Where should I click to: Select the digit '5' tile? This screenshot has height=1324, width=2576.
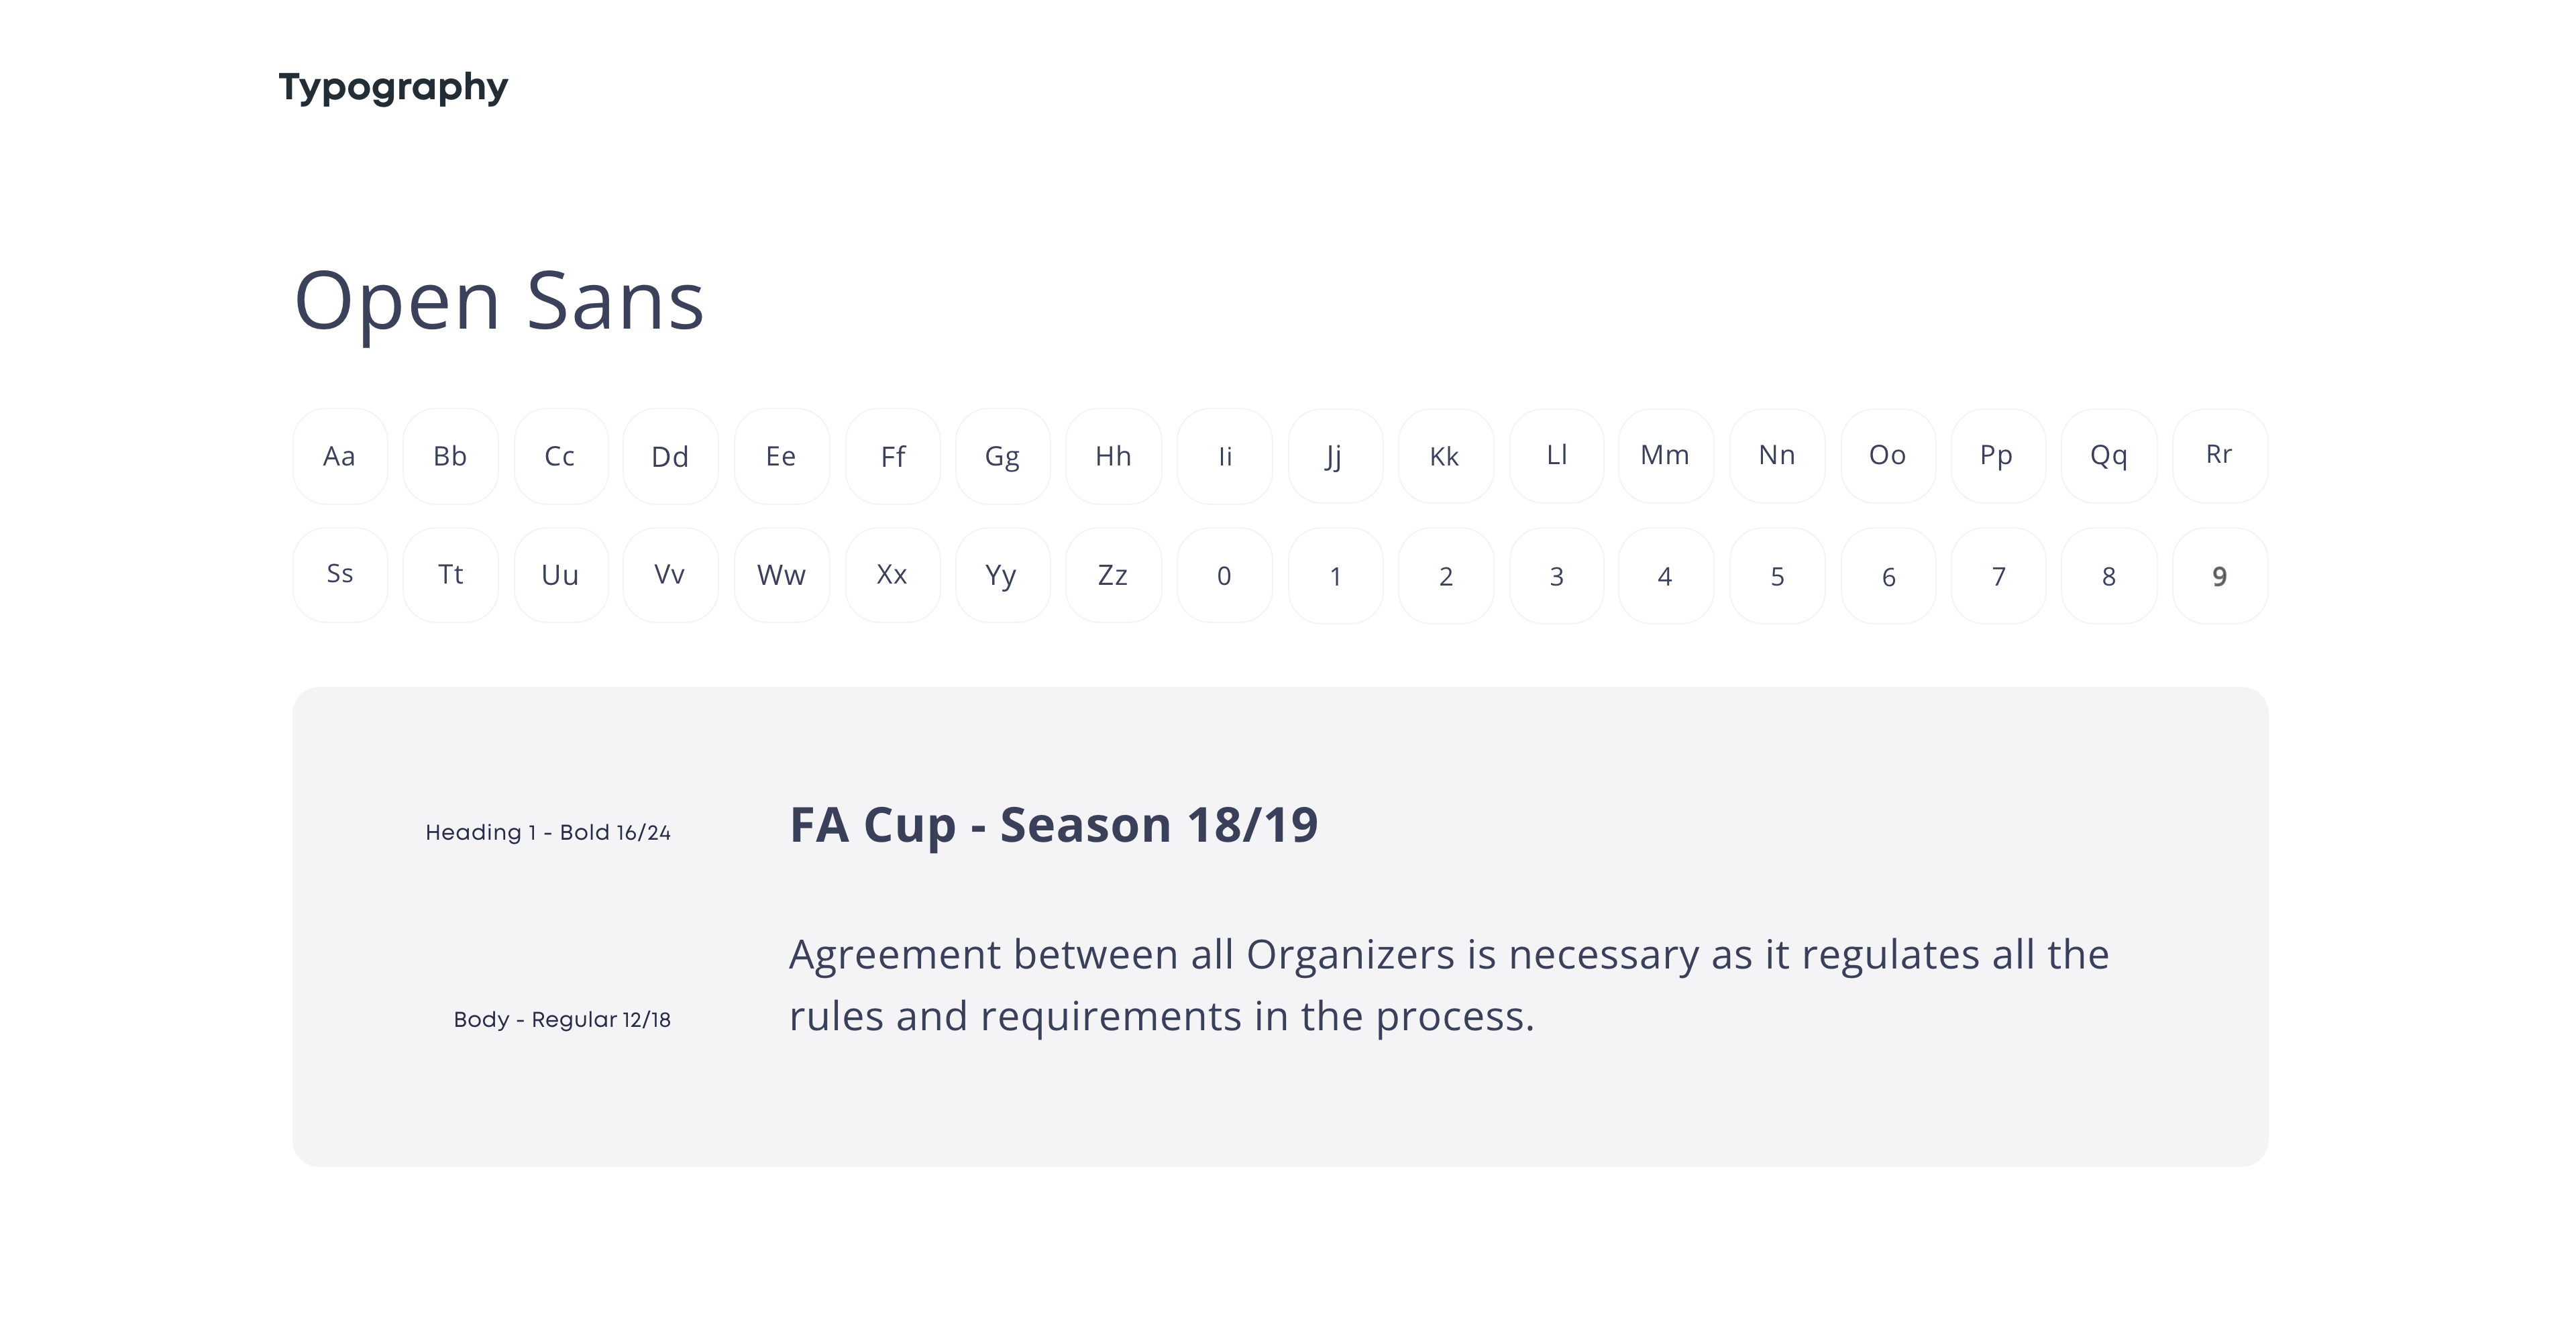coord(1777,575)
